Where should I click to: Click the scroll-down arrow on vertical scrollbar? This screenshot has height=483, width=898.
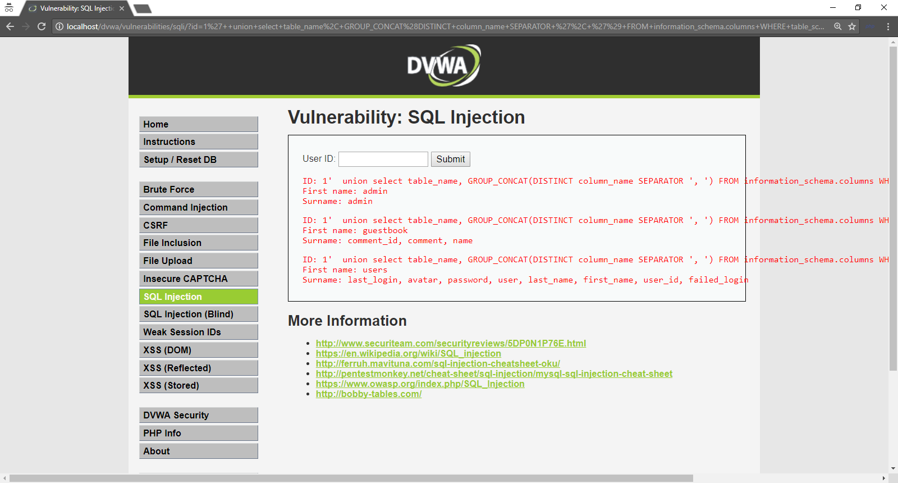click(x=893, y=468)
